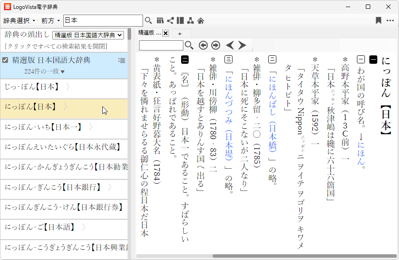This screenshot has height=260, width=399.
Task: Open the 前方 search mode dropdown
Action: click(x=50, y=20)
